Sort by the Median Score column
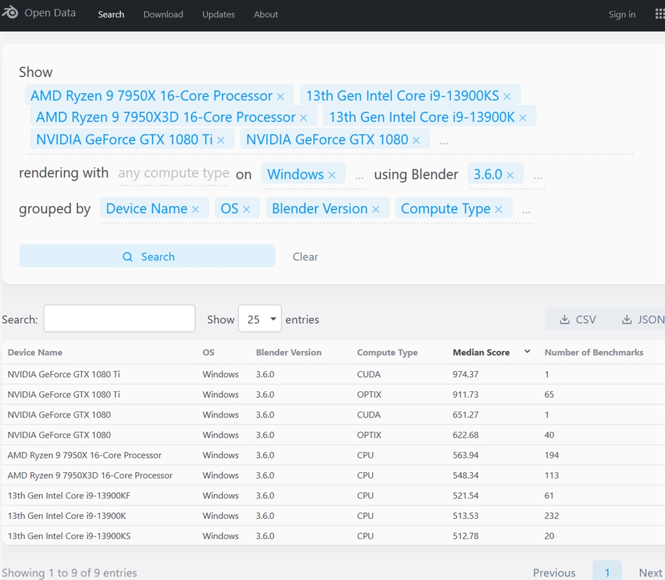665x580 pixels. tap(481, 352)
